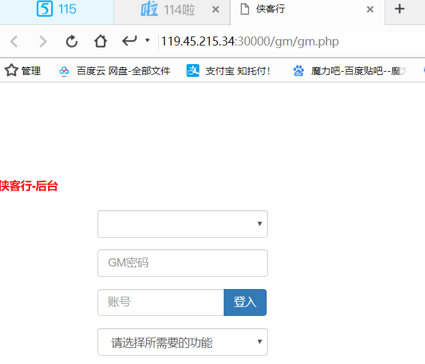
Task: Click the 支付宝 bookmark icon
Action: [x=193, y=70]
